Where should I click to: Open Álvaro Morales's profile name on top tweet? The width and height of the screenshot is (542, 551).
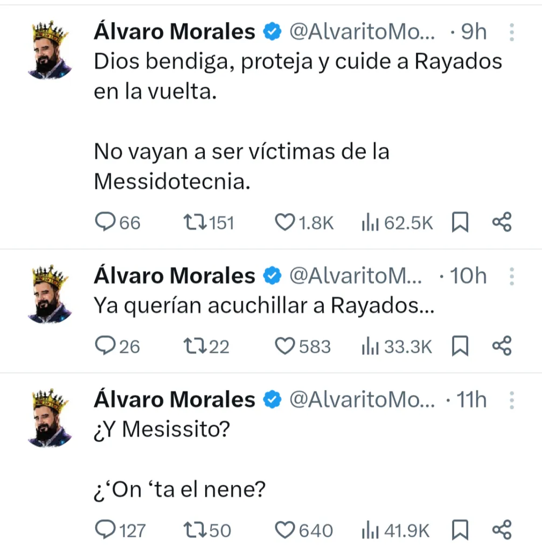tap(174, 31)
